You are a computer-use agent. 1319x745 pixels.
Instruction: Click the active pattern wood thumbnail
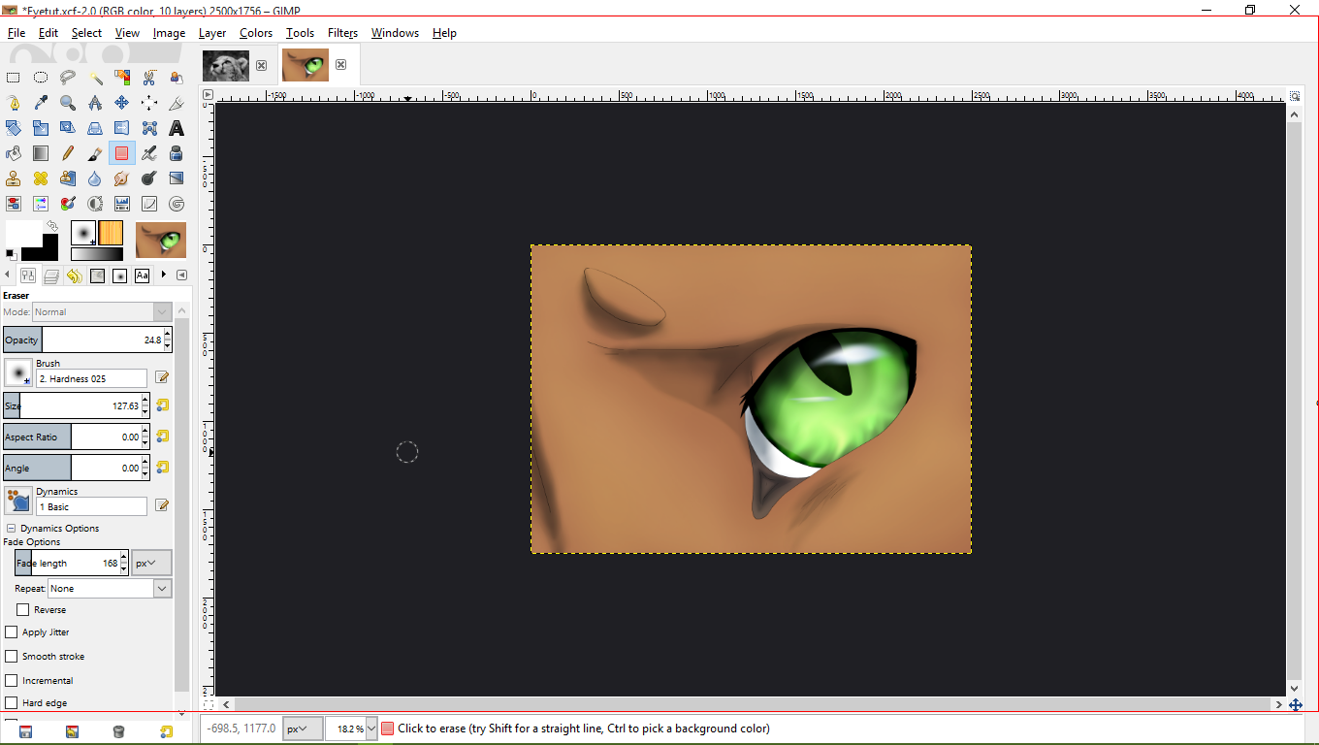[111, 233]
